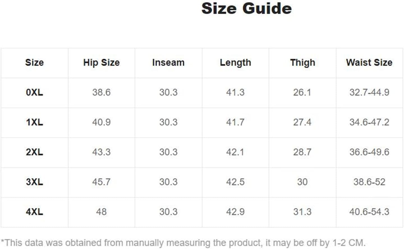Click the 2XL size row label
404x249 pixels.
(x=35, y=152)
